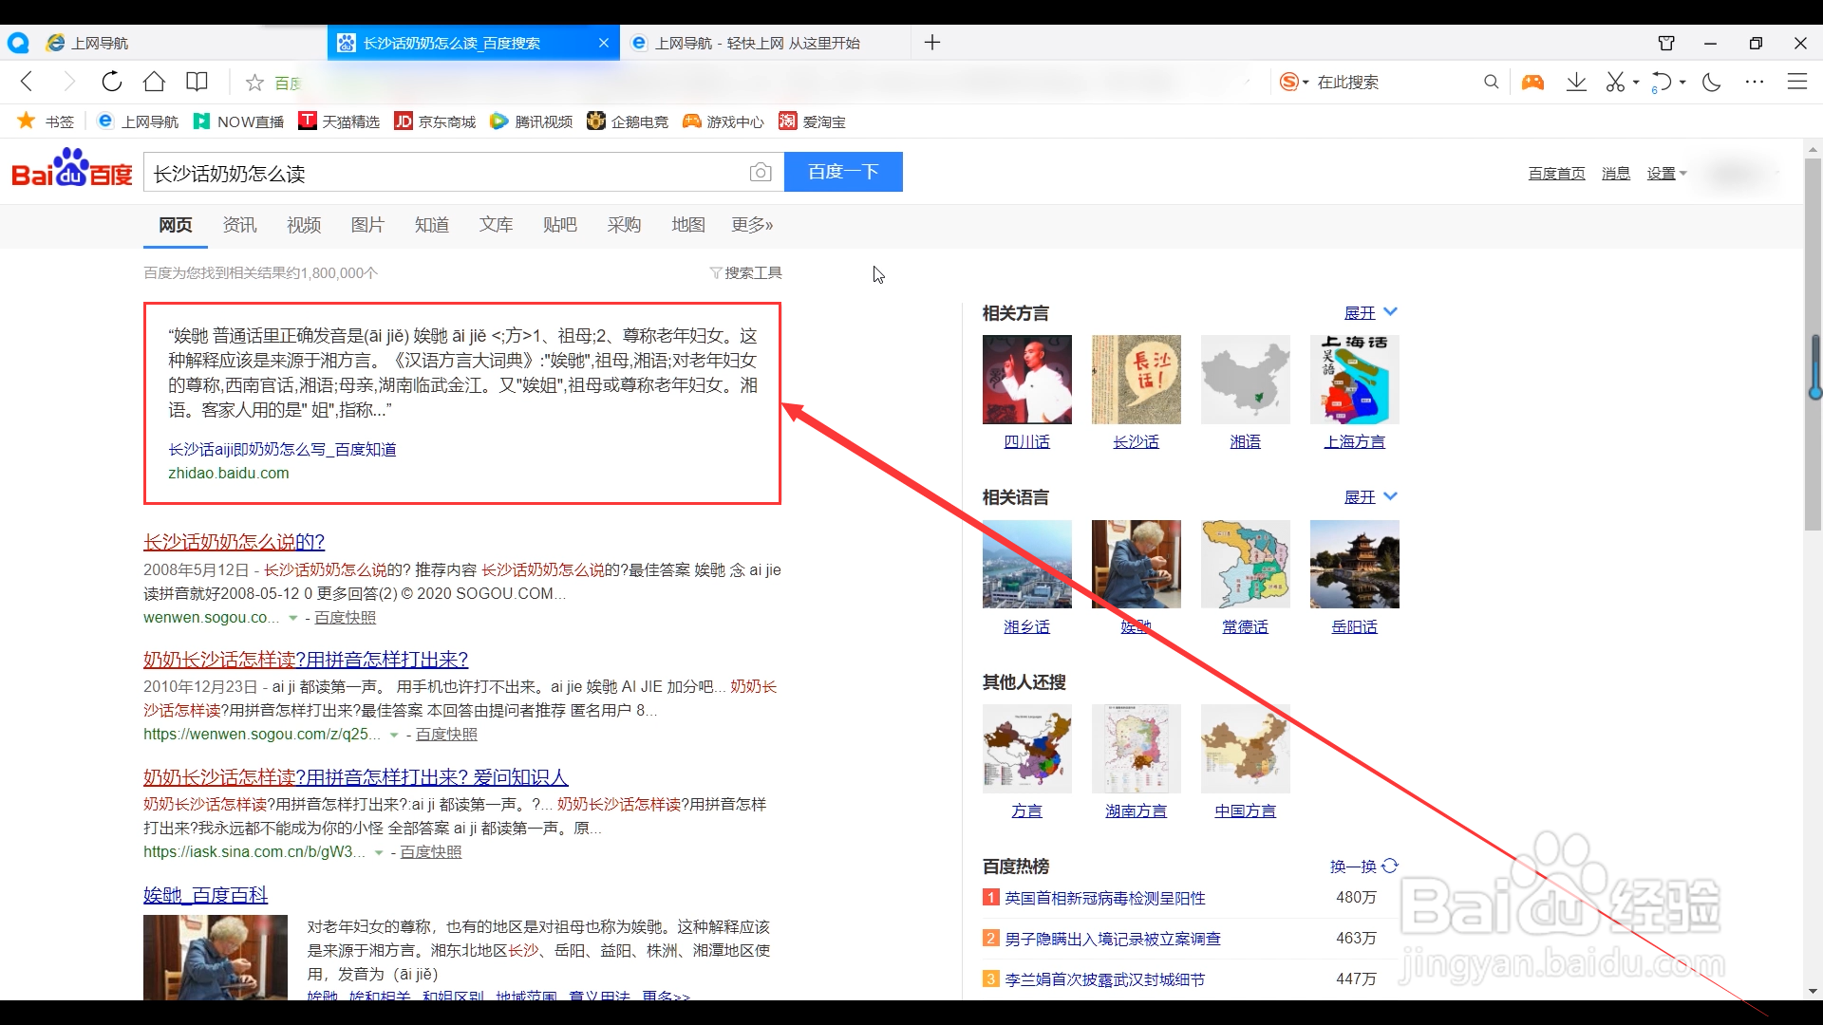The width and height of the screenshot is (1823, 1025).
Task: Toggle night mode moon icon
Action: tap(1712, 83)
